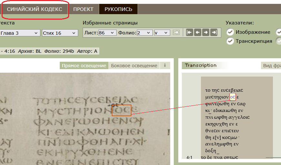281x165 pixels.
Task: Toggle the partially visible checkbox beside Изображение
Action: 278,32
